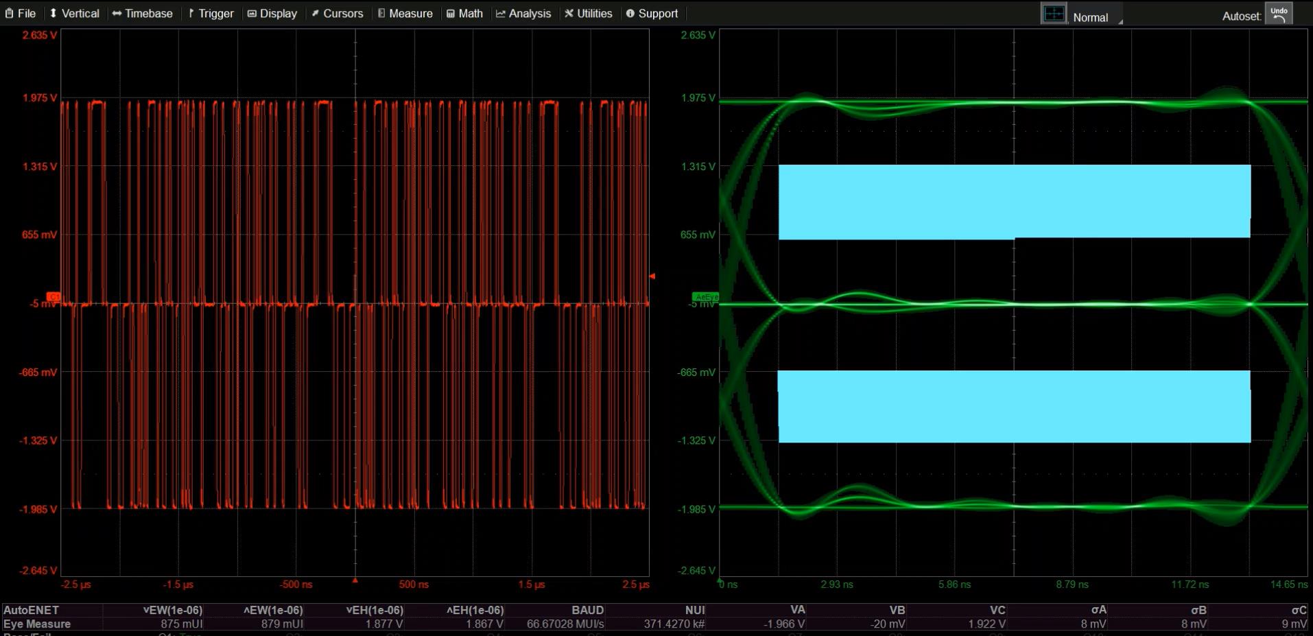The height and width of the screenshot is (636, 1313).
Task: Select the green AeEye trace marker
Action: 705,297
